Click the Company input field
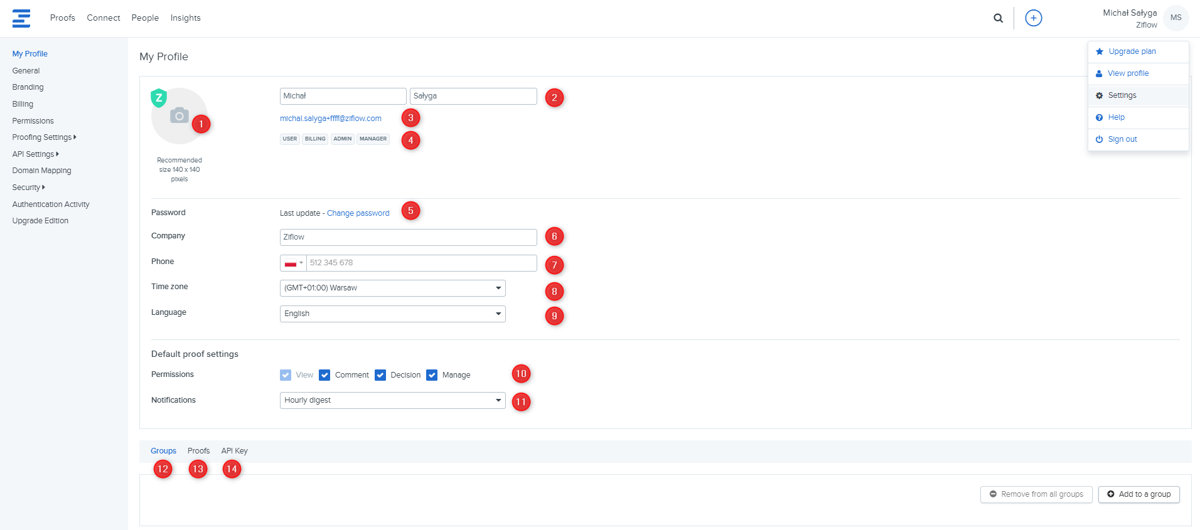The width and height of the screenshot is (1200, 530). pyautogui.click(x=409, y=237)
